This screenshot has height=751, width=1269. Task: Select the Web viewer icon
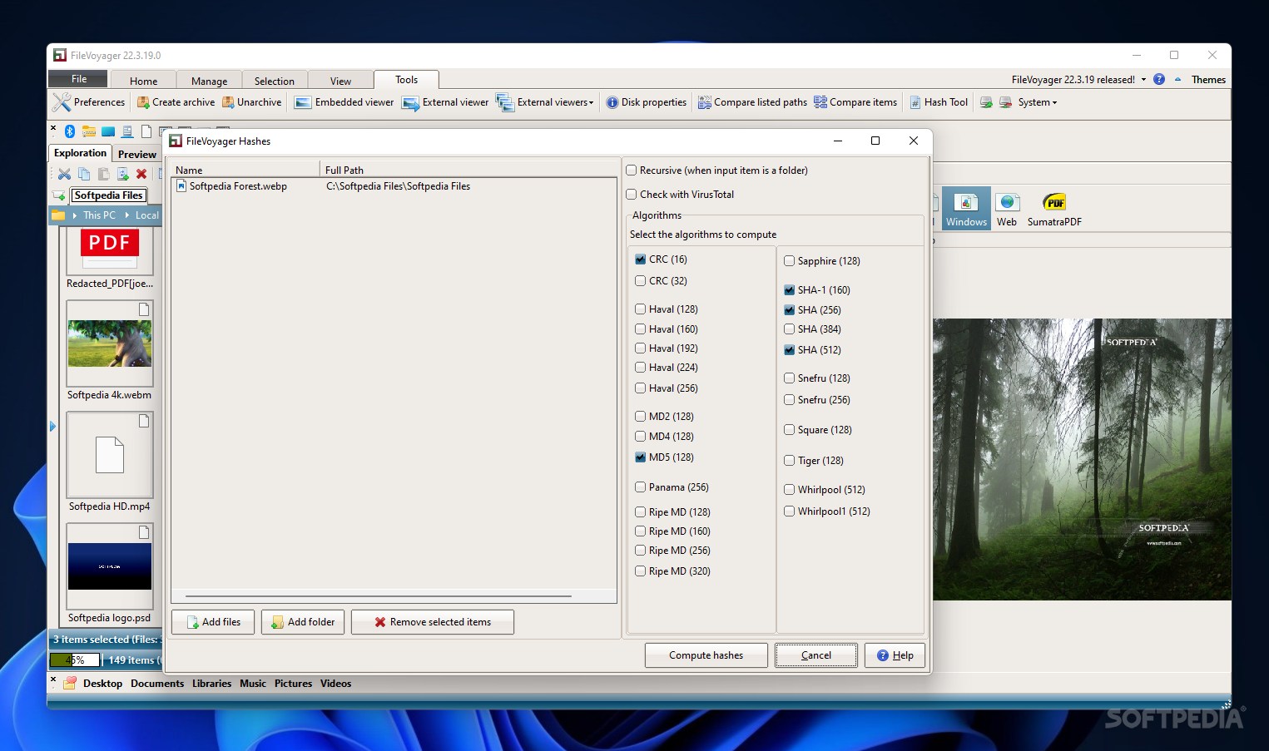1007,209
